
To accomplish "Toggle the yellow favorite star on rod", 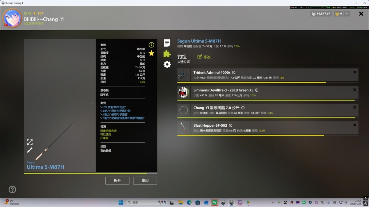I will [151, 53].
